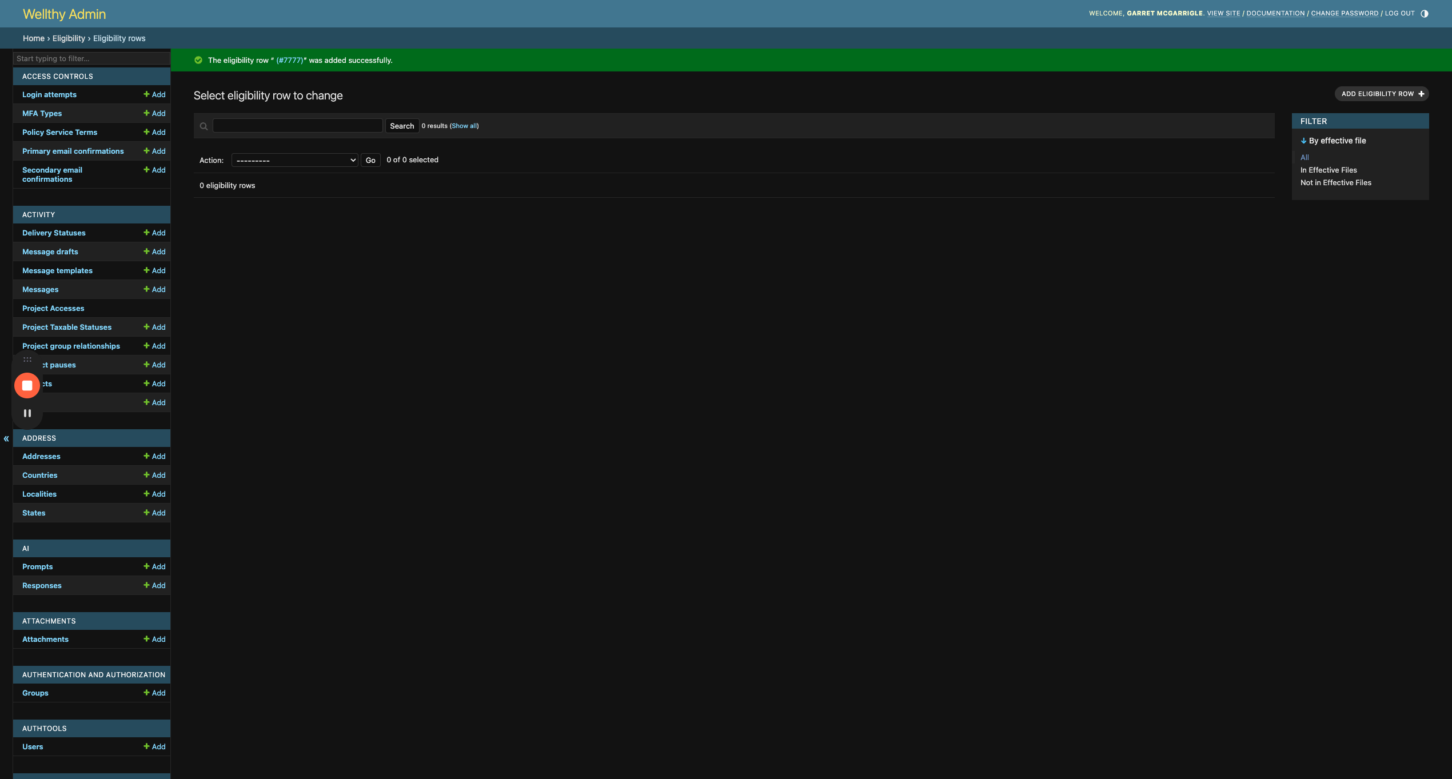This screenshot has width=1452, height=779.
Task: Go to Home in the breadcrumb
Action: (x=34, y=38)
